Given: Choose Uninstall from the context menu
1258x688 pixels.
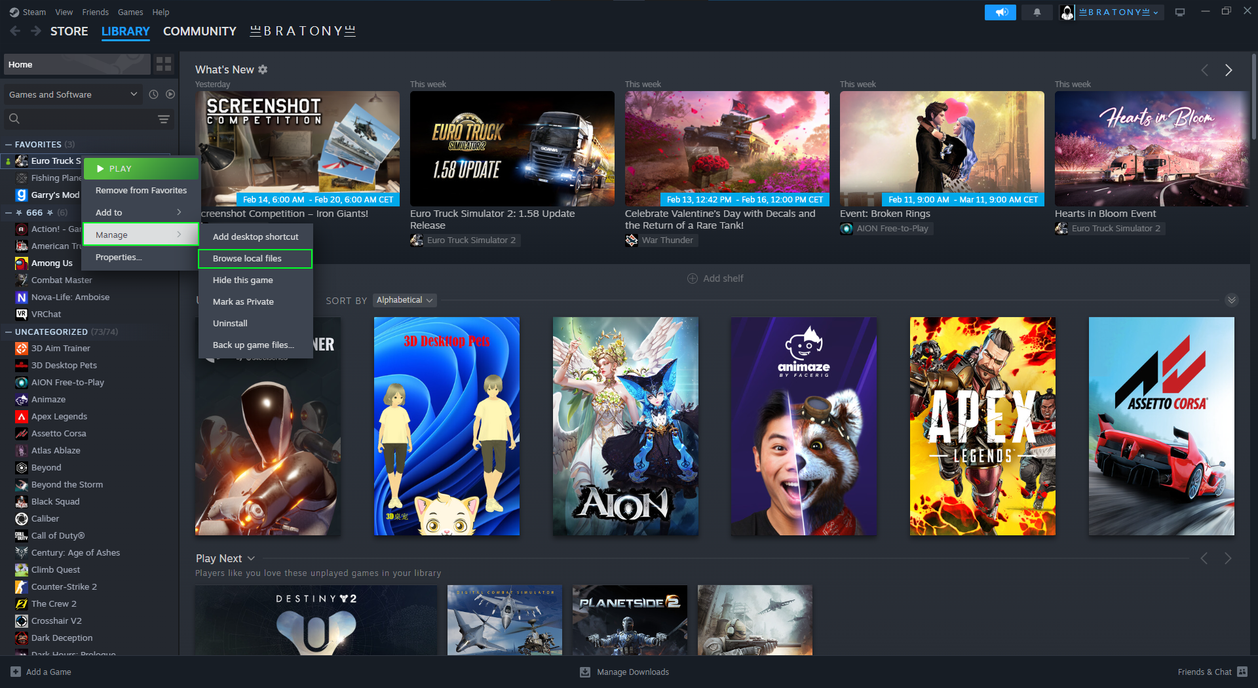Looking at the screenshot, I should (255, 323).
